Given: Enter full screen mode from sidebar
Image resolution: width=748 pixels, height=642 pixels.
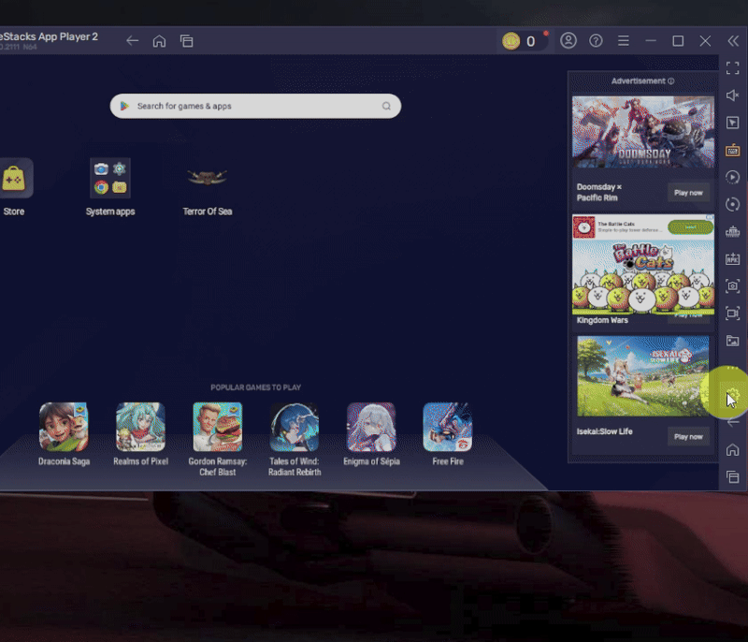Looking at the screenshot, I should point(733,68).
